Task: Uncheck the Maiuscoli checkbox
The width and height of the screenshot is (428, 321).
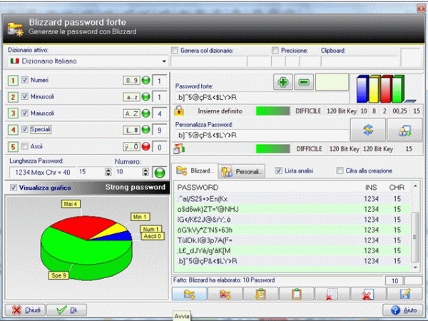Action: coord(25,113)
